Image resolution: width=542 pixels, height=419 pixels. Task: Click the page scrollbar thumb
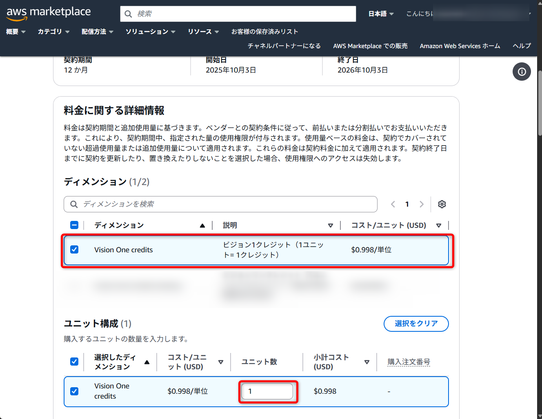(x=540, y=104)
